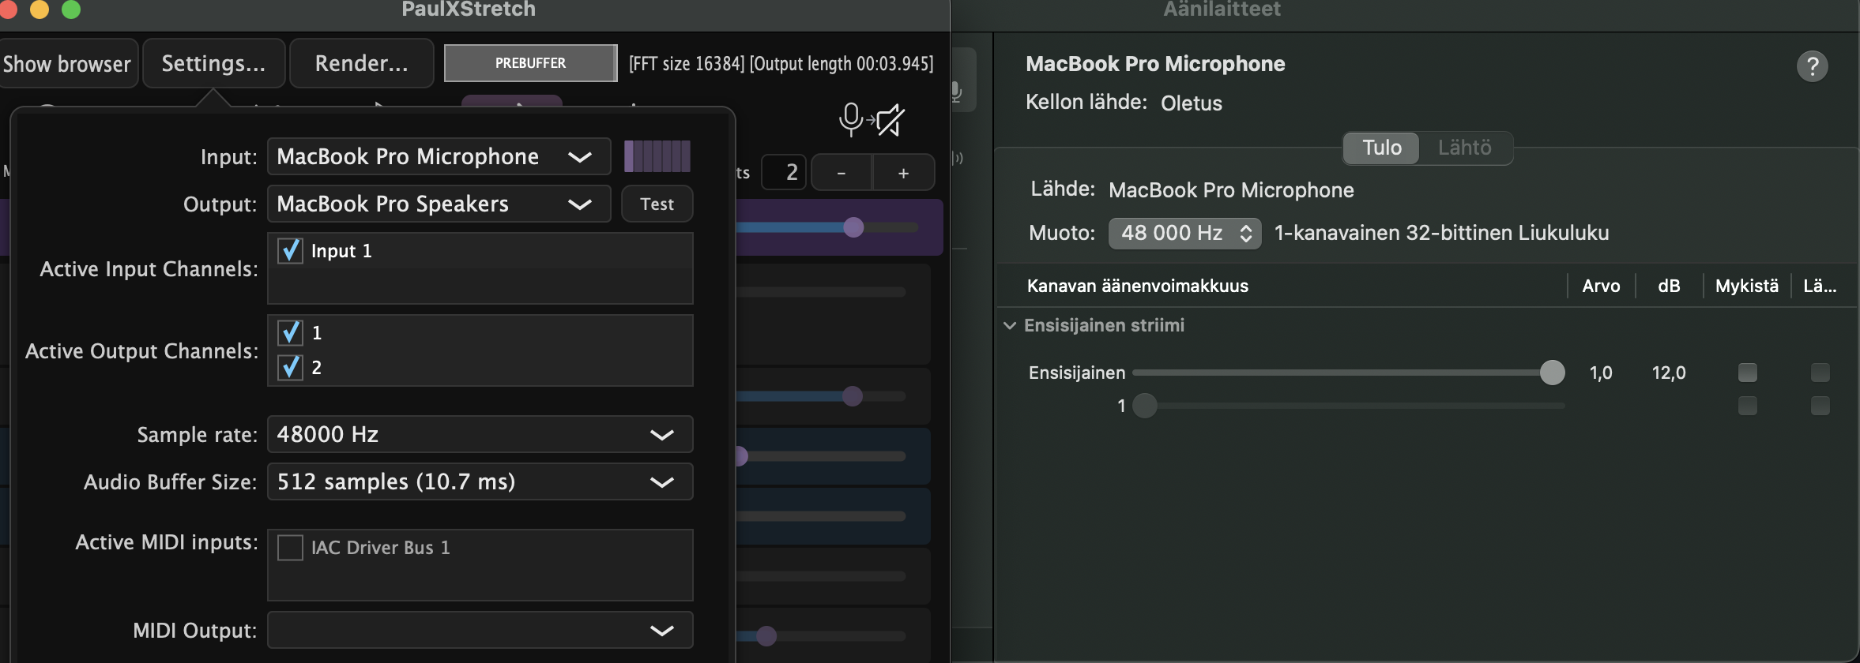Open the Audio Buffer Size dropdown
This screenshot has height=663, width=1860.
480,481
